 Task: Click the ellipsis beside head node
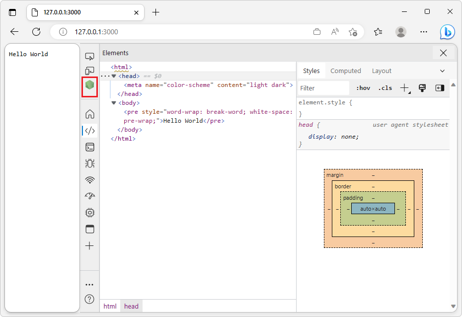pyautogui.click(x=105, y=76)
